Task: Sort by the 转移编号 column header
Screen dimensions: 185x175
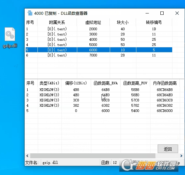Action: click(154, 22)
